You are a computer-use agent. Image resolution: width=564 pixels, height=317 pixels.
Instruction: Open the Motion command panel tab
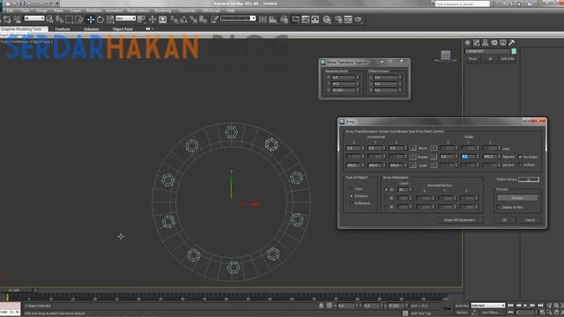[494, 43]
